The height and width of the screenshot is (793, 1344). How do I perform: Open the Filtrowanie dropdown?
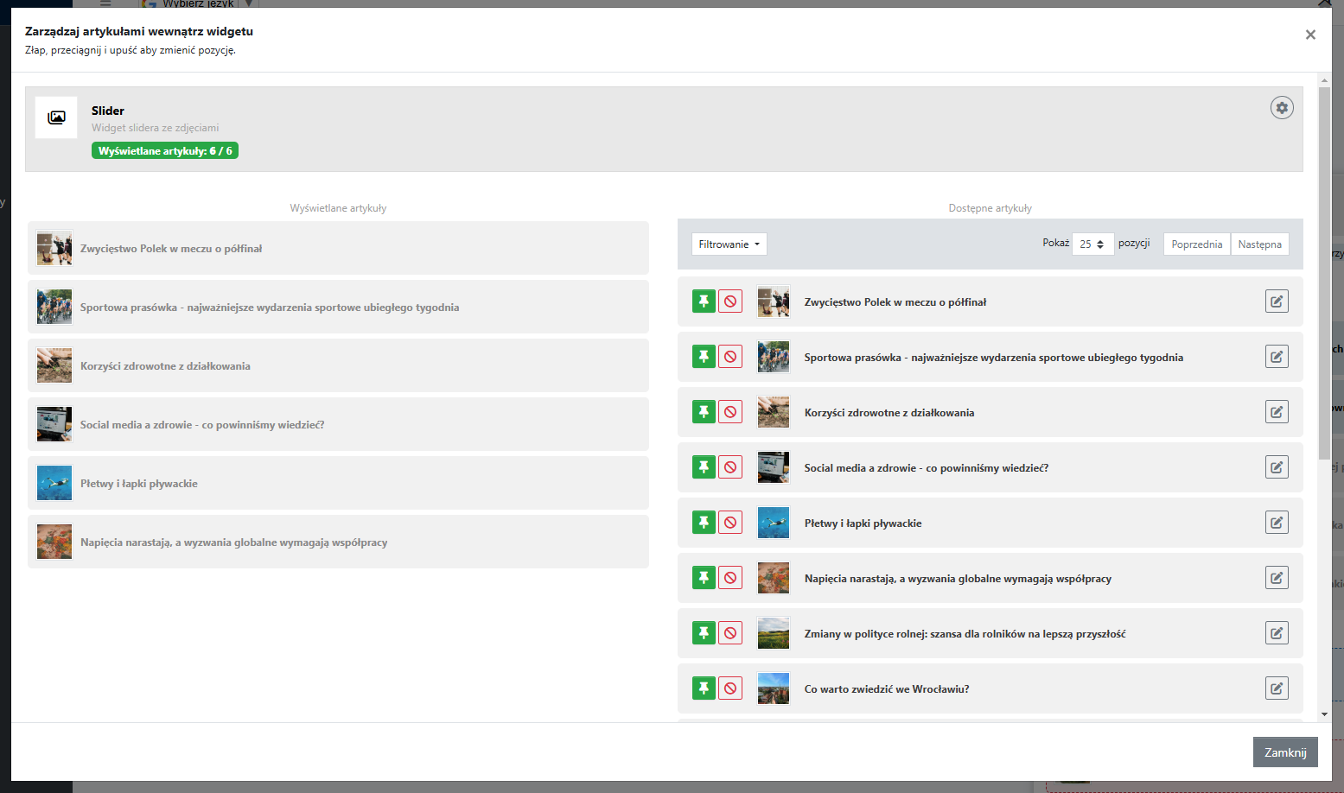click(729, 244)
